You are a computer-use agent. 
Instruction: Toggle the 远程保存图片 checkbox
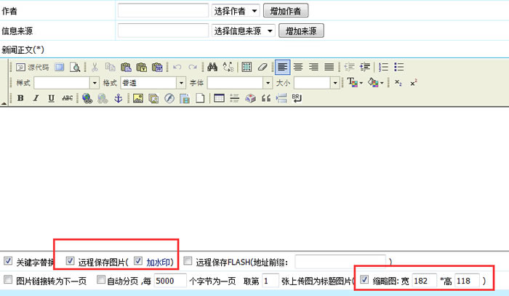pos(70,260)
